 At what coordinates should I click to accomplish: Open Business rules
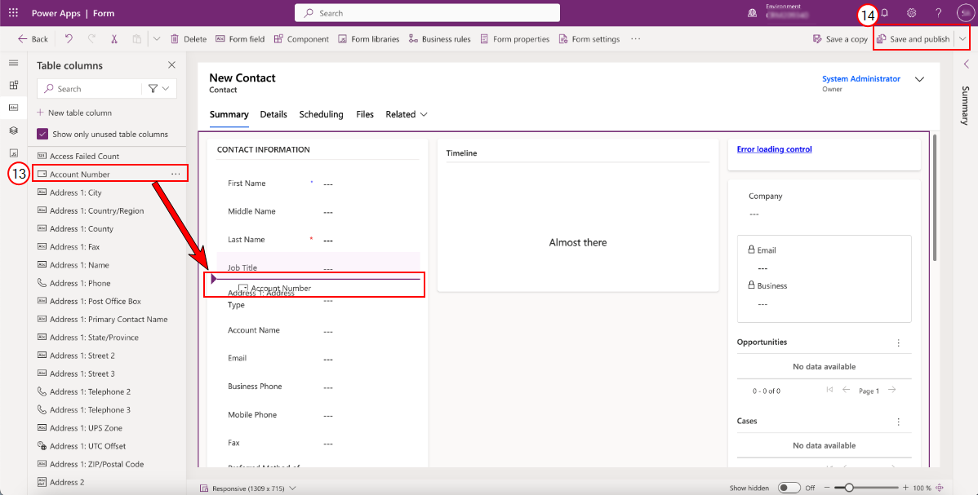(x=440, y=38)
